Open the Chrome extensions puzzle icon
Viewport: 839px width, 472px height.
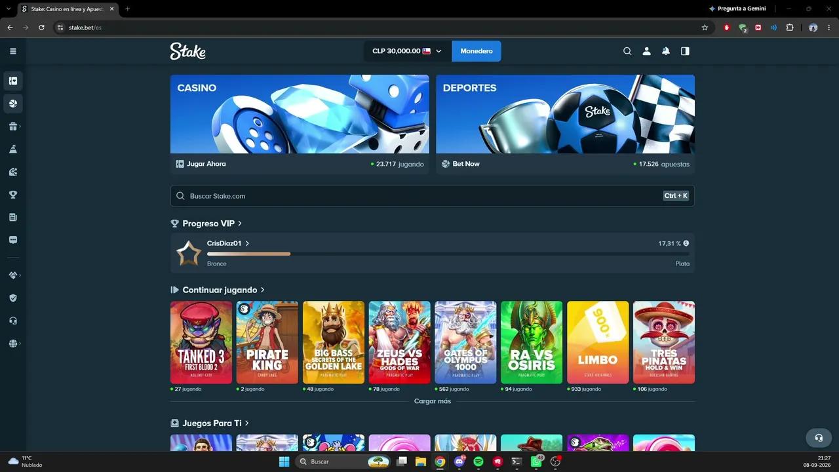[790, 28]
